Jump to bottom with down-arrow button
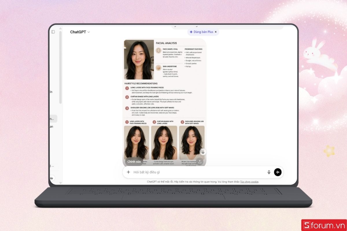This screenshot has width=347, height=231. [203, 152]
